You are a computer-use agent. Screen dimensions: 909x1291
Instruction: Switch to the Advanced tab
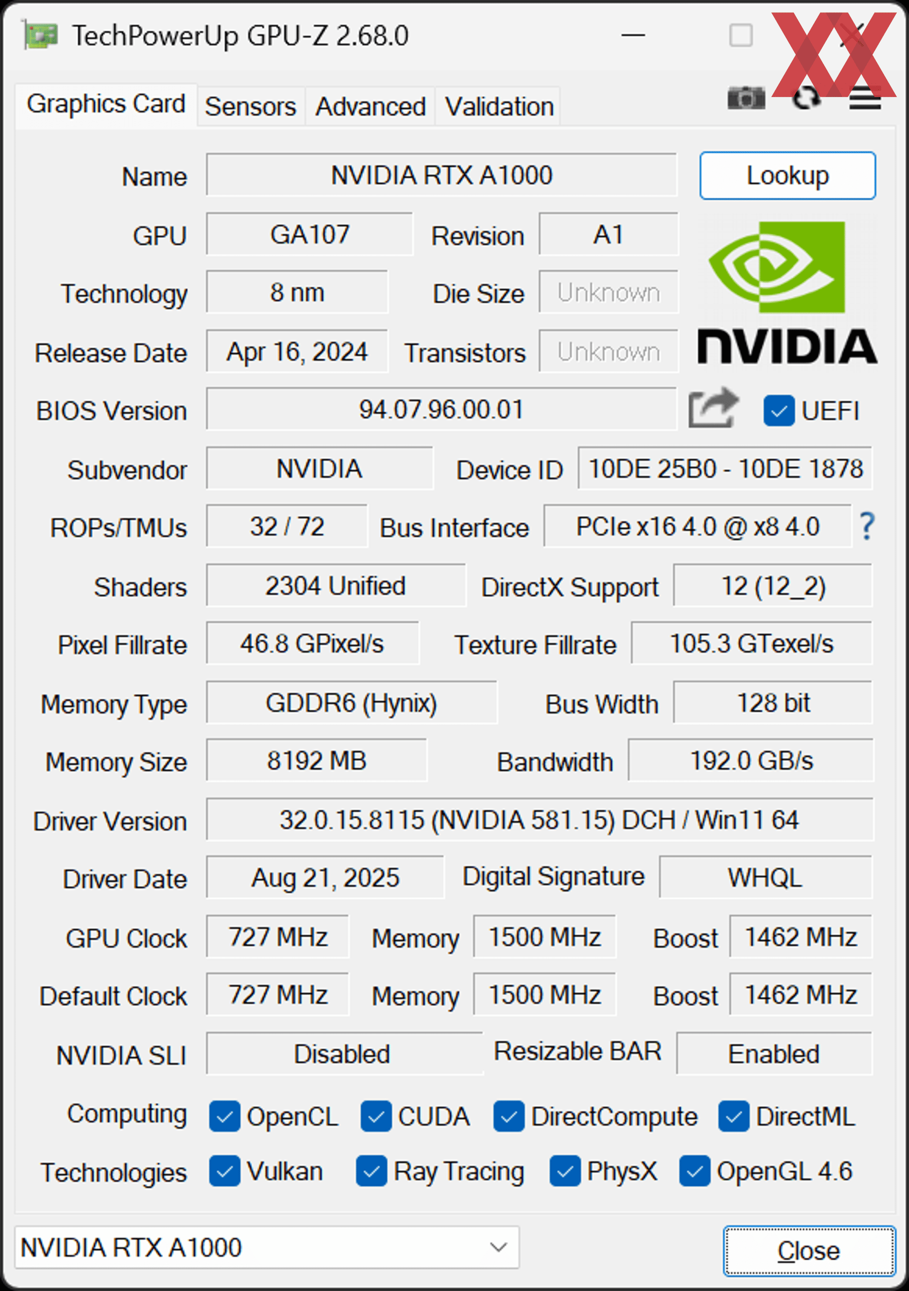pyautogui.click(x=370, y=106)
